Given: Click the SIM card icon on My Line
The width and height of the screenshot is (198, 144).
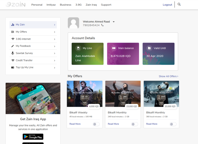Looking at the screenshot, I should click(78, 48).
